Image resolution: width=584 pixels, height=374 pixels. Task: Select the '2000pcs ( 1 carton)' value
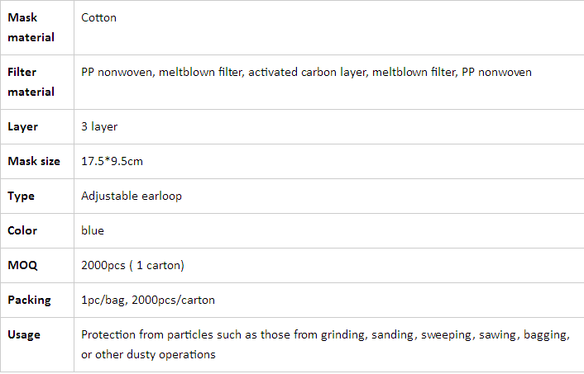click(132, 266)
